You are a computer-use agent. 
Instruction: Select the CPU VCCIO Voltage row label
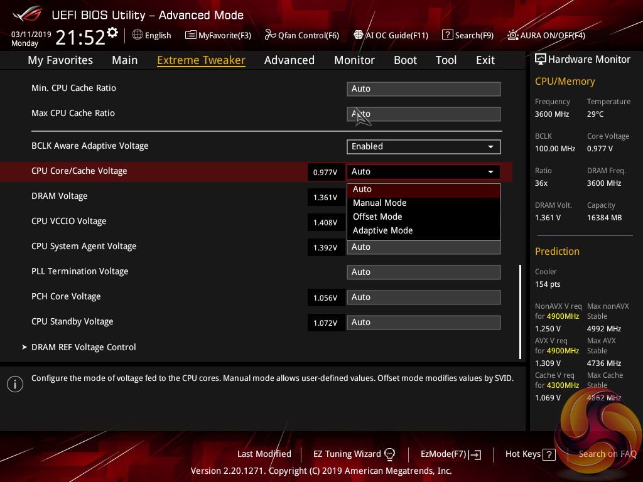pos(69,221)
